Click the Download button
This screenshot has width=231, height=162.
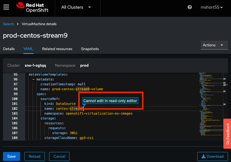pyautogui.click(x=212, y=156)
